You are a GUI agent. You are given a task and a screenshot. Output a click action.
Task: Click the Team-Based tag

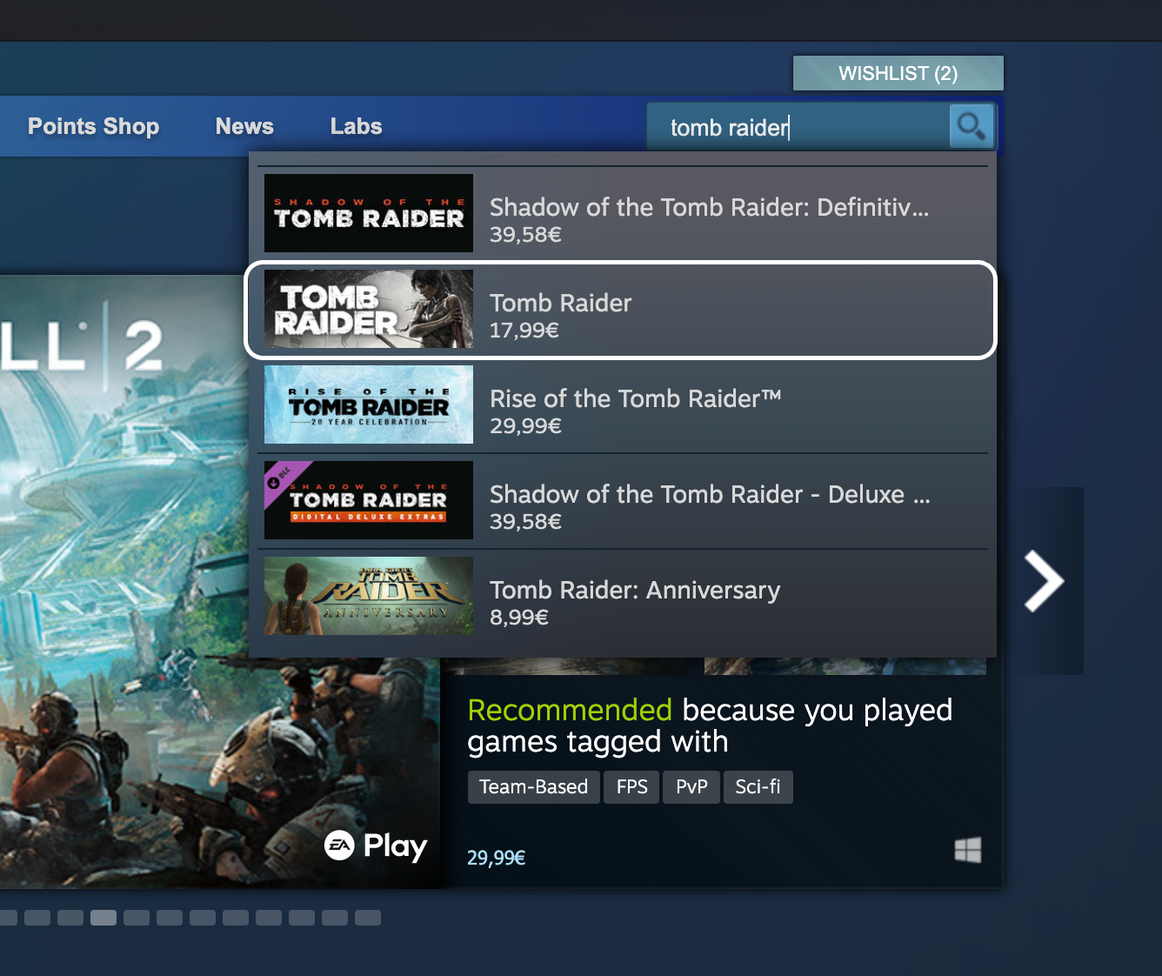click(534, 787)
